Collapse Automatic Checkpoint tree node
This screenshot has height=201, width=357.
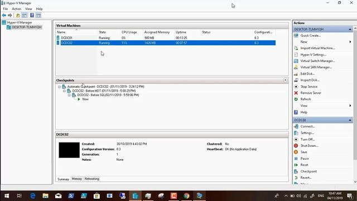tap(59, 87)
